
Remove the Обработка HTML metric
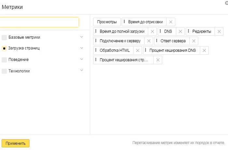(137, 51)
